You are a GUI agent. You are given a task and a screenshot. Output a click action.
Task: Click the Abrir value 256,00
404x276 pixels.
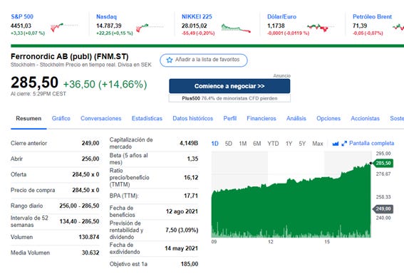90,159
